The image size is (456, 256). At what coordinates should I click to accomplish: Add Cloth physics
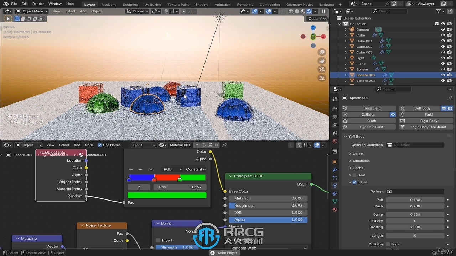pos(369,121)
